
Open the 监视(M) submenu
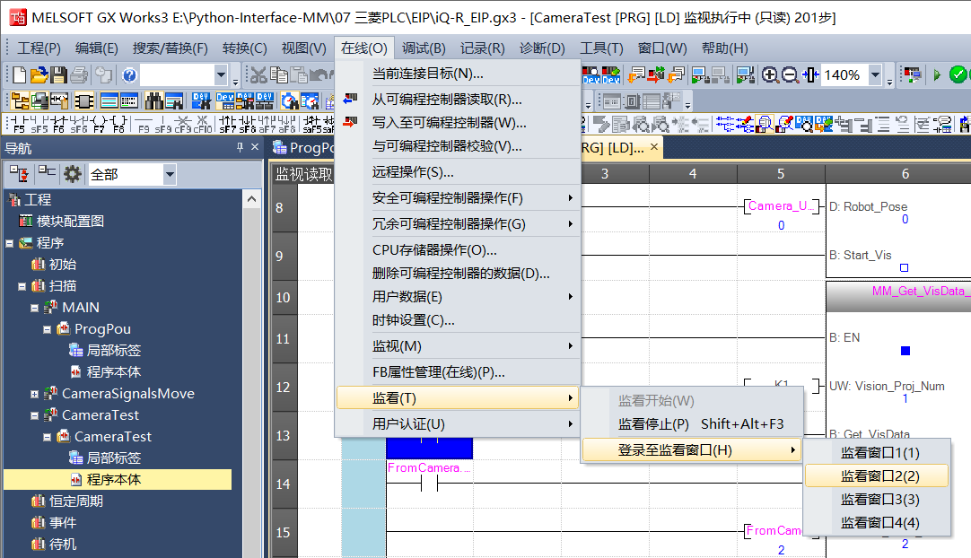[x=458, y=346]
